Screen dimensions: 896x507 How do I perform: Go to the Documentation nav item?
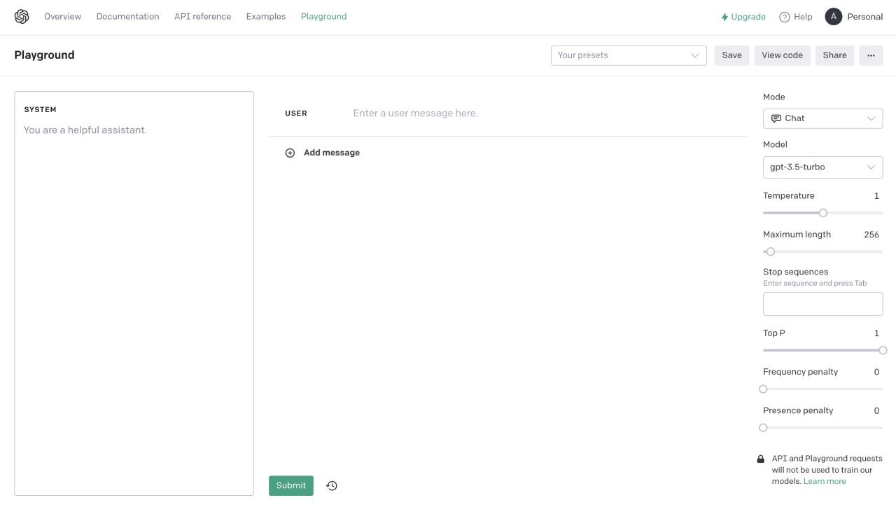tap(127, 17)
